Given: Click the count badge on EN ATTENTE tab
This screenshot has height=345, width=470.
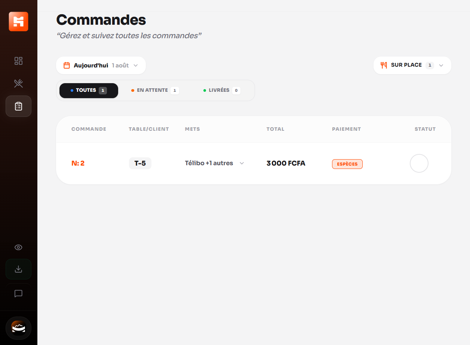Looking at the screenshot, I should (x=175, y=91).
